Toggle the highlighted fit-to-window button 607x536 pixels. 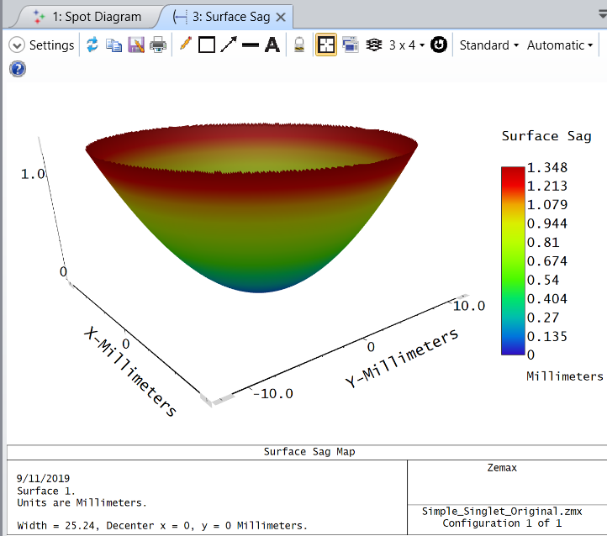coord(326,45)
